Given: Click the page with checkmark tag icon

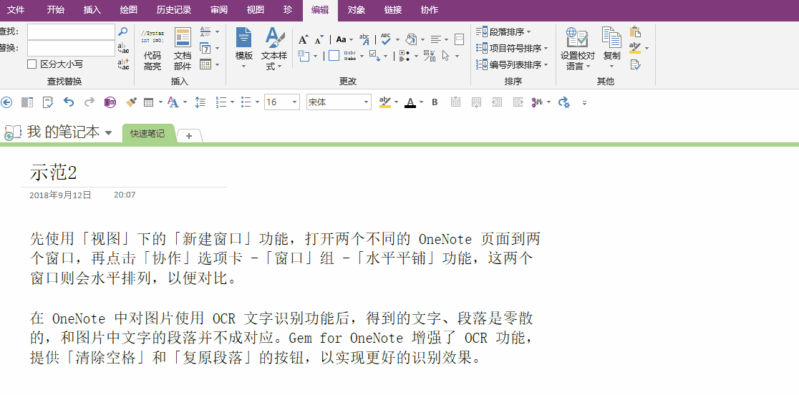Looking at the screenshot, I should point(48,102).
